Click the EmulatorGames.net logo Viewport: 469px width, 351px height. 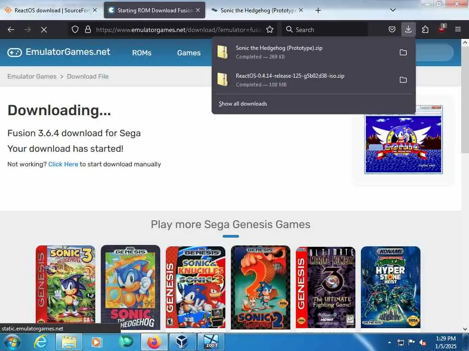[59, 52]
